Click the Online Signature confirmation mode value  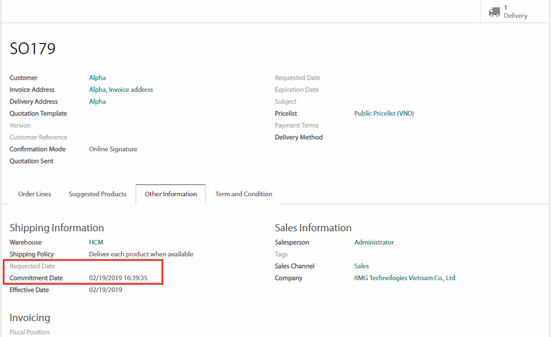pos(113,149)
